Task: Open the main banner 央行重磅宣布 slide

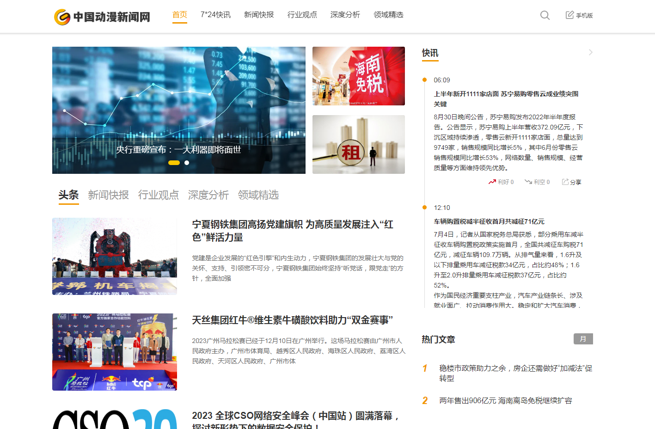Action: pos(179,110)
